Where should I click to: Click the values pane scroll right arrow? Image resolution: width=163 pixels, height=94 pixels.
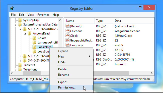[x=152, y=73]
